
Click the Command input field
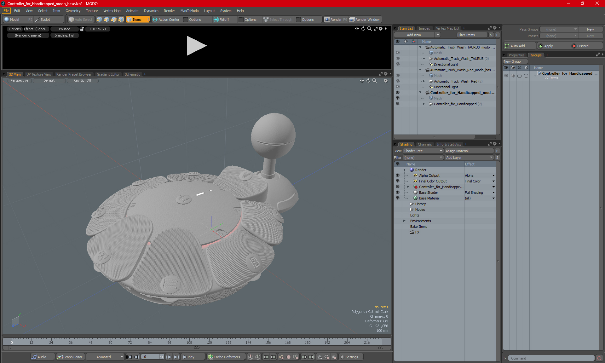pyautogui.click(x=551, y=358)
